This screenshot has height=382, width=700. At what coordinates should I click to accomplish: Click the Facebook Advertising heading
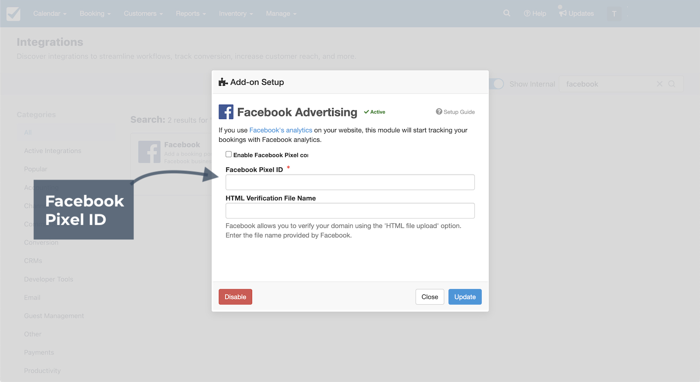(x=297, y=112)
